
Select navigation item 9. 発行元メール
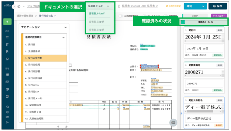pyautogui.click(x=45, y=98)
